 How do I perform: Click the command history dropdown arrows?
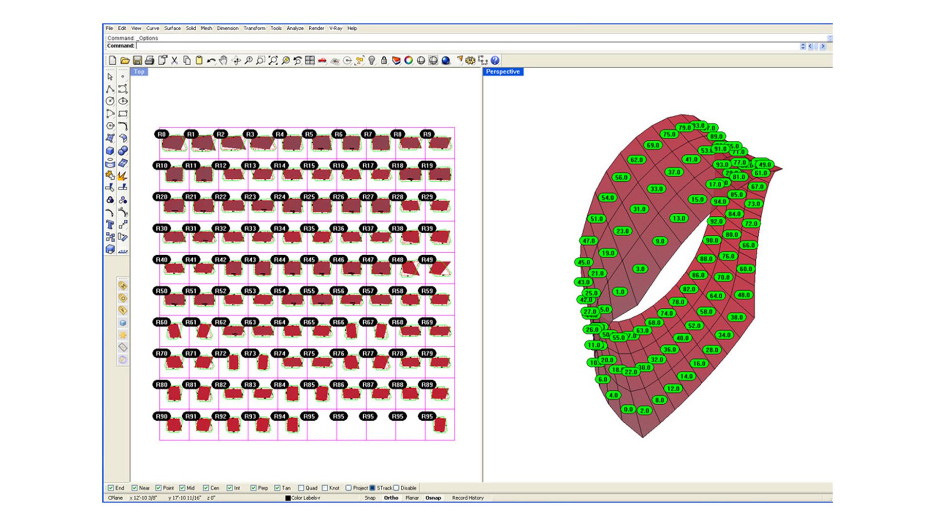coord(803,46)
